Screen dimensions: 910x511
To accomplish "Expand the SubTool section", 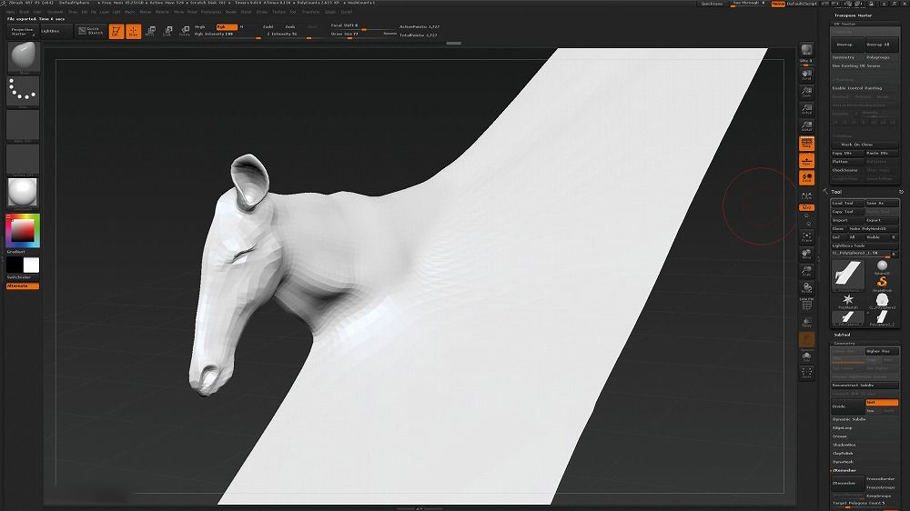I will click(842, 335).
